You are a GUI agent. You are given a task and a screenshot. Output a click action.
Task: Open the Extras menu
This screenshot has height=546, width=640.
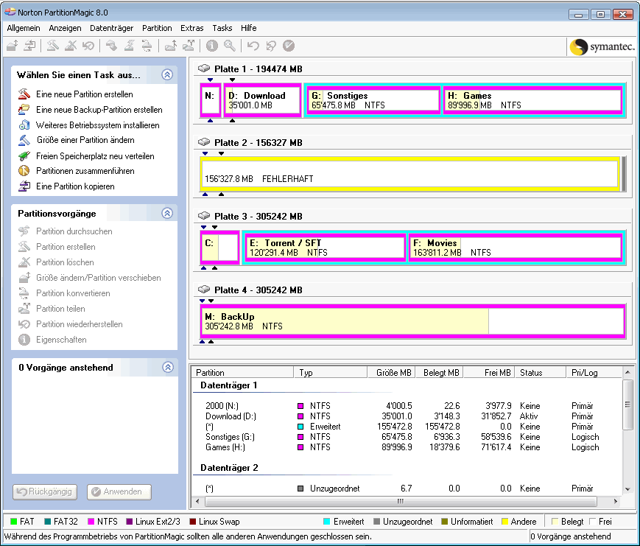[x=191, y=28]
